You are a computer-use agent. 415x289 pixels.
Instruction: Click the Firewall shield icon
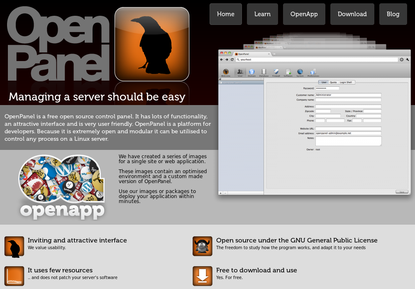pos(276,71)
